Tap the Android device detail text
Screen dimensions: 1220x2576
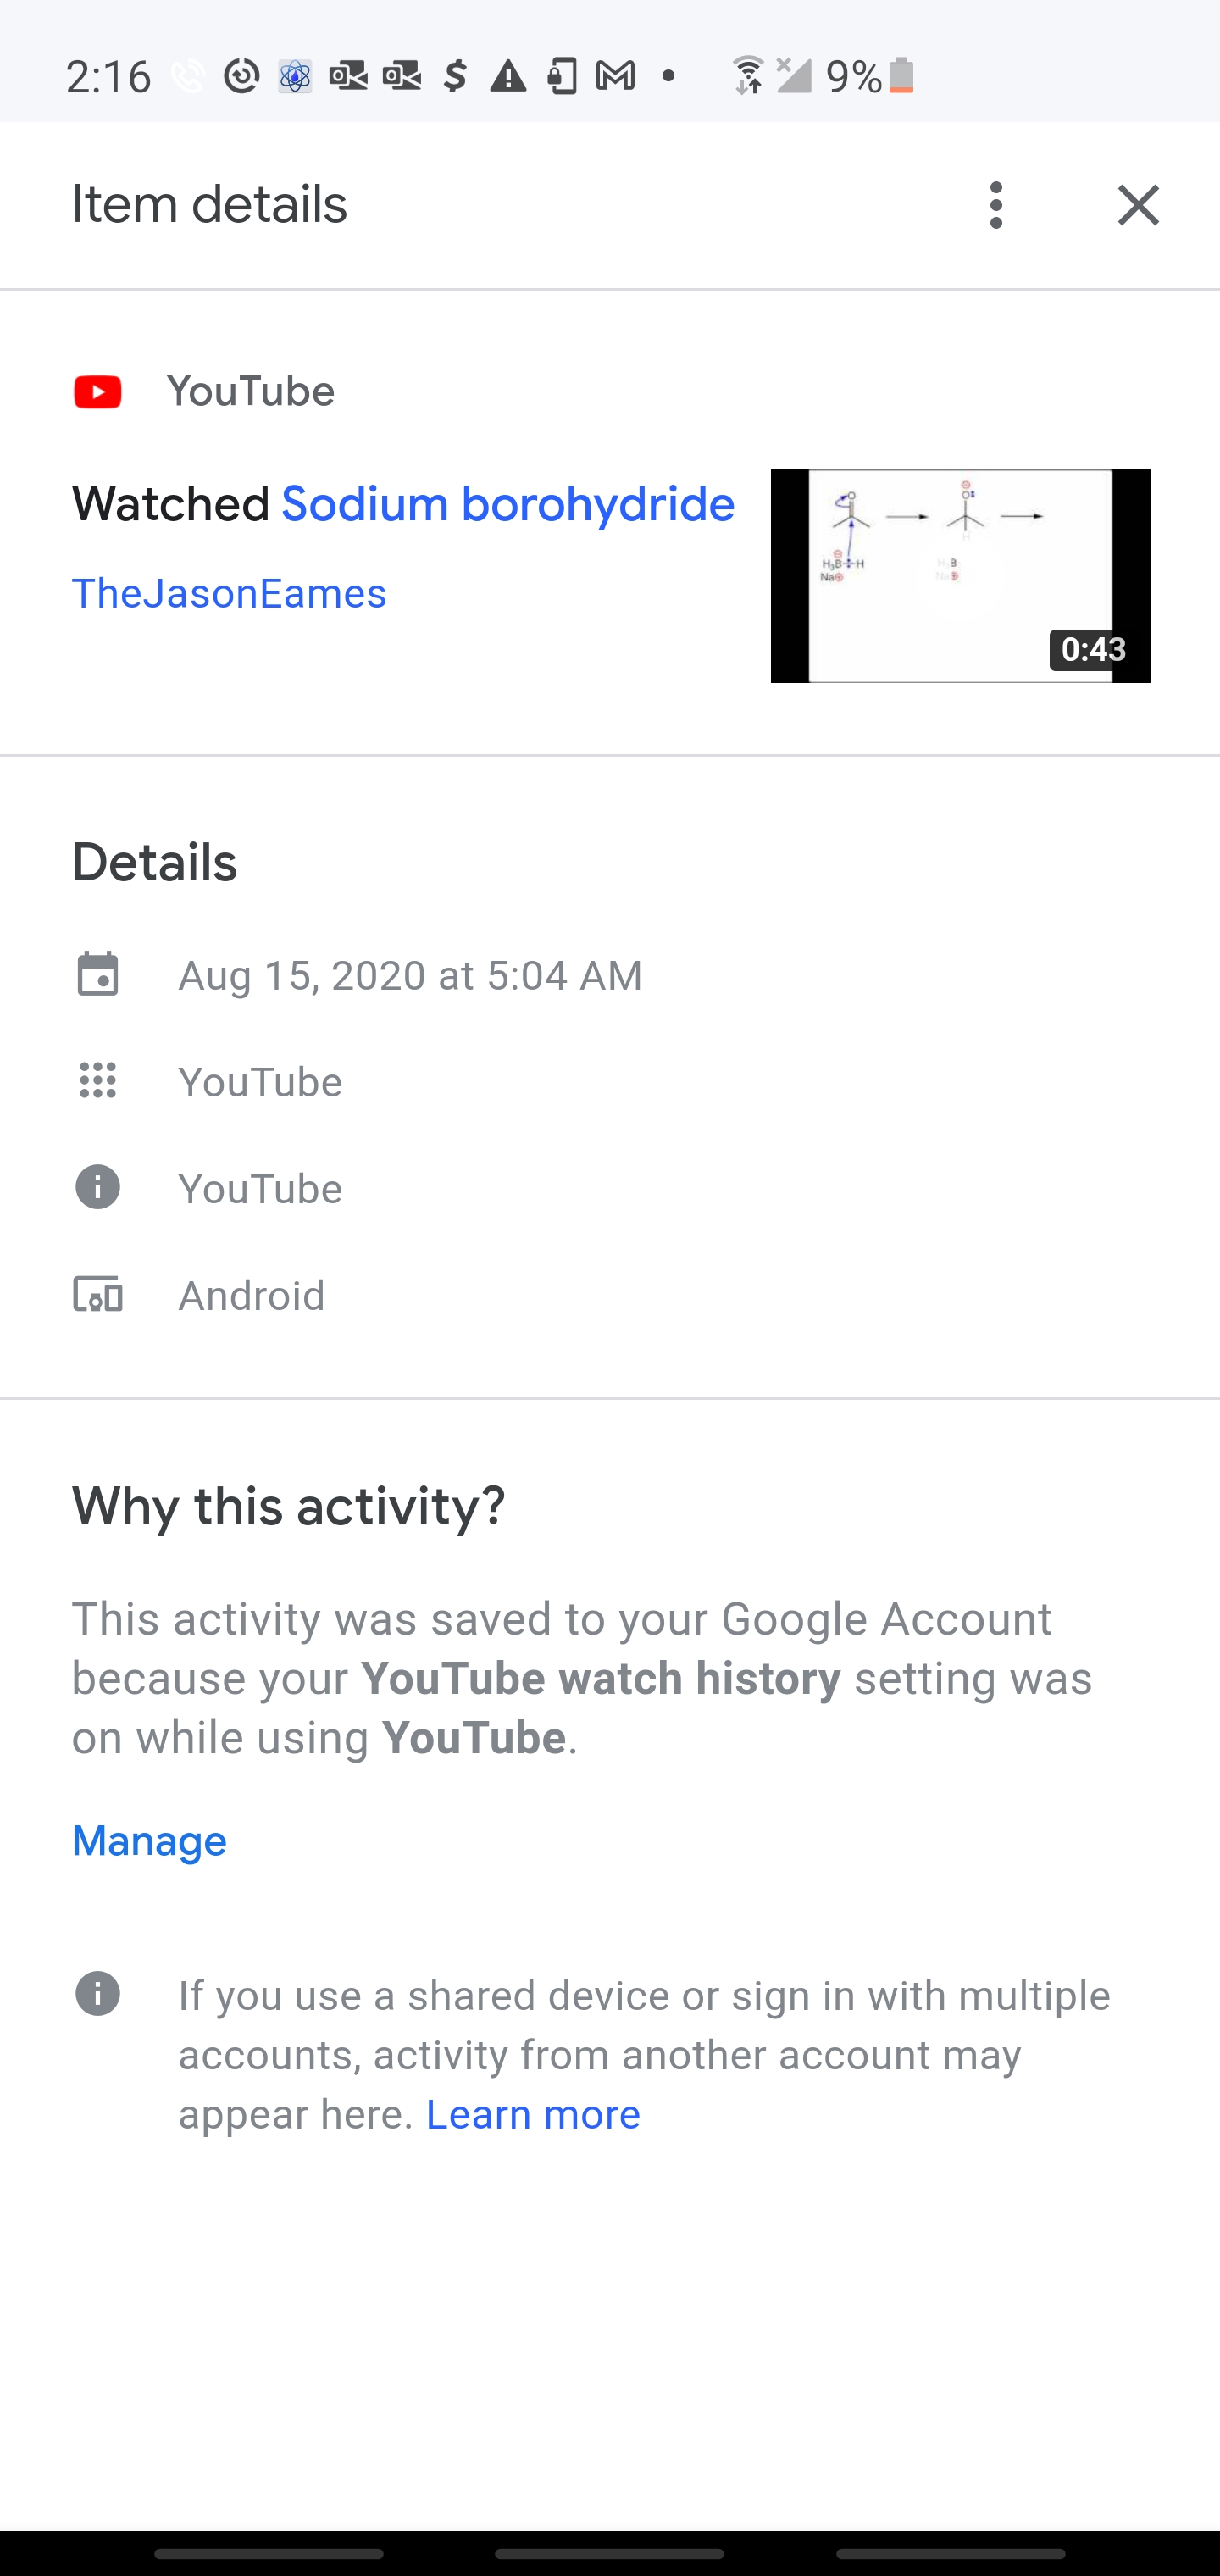[x=251, y=1295]
